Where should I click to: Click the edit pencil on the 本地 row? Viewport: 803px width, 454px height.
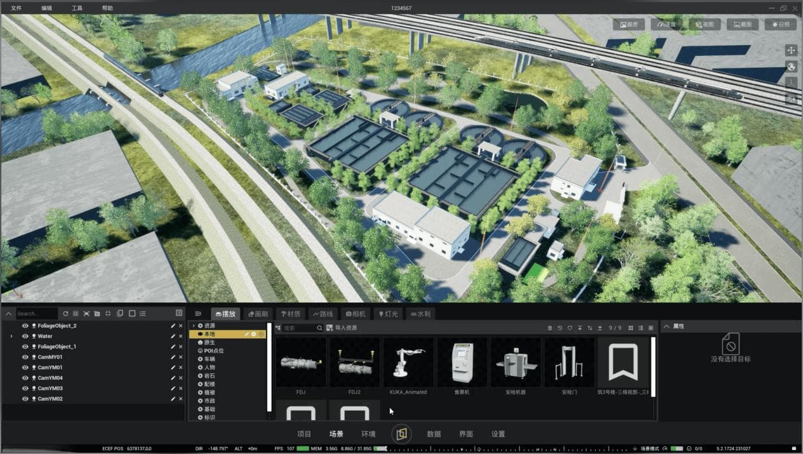[x=247, y=334]
